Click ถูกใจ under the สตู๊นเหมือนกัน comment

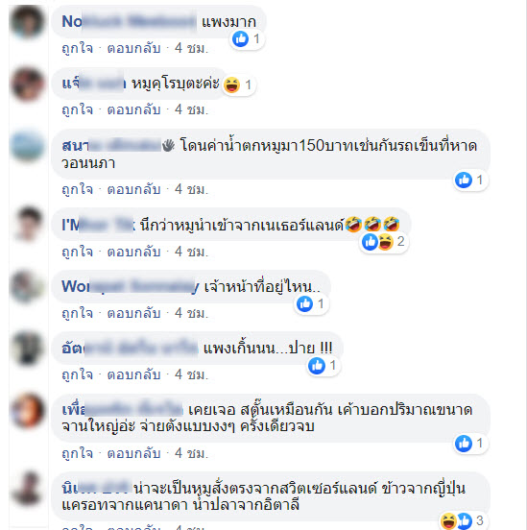[x=78, y=453]
